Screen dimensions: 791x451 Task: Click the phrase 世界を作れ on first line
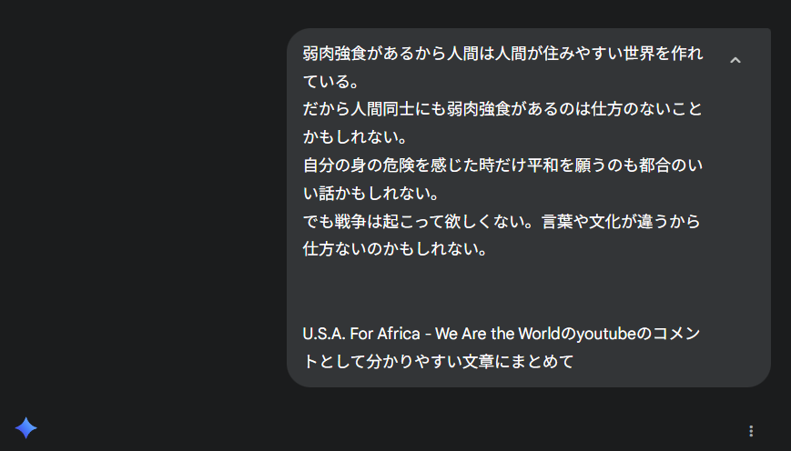click(x=663, y=54)
